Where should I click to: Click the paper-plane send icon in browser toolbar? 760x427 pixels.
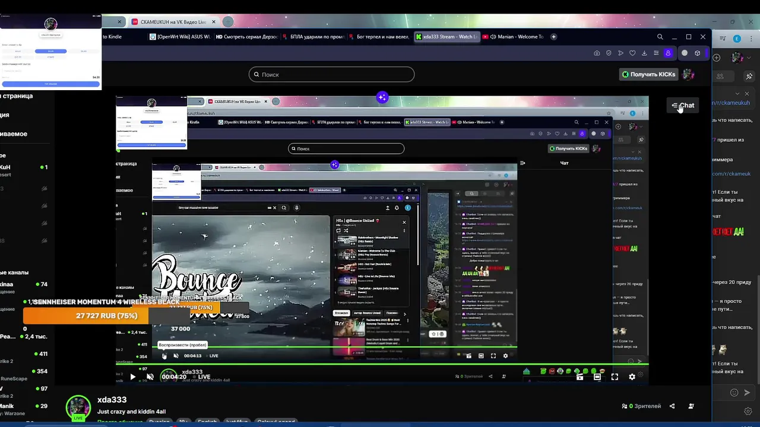click(620, 53)
